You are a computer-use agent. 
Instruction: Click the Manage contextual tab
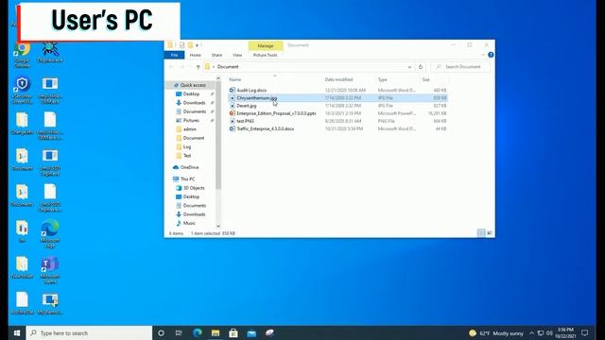[266, 45]
